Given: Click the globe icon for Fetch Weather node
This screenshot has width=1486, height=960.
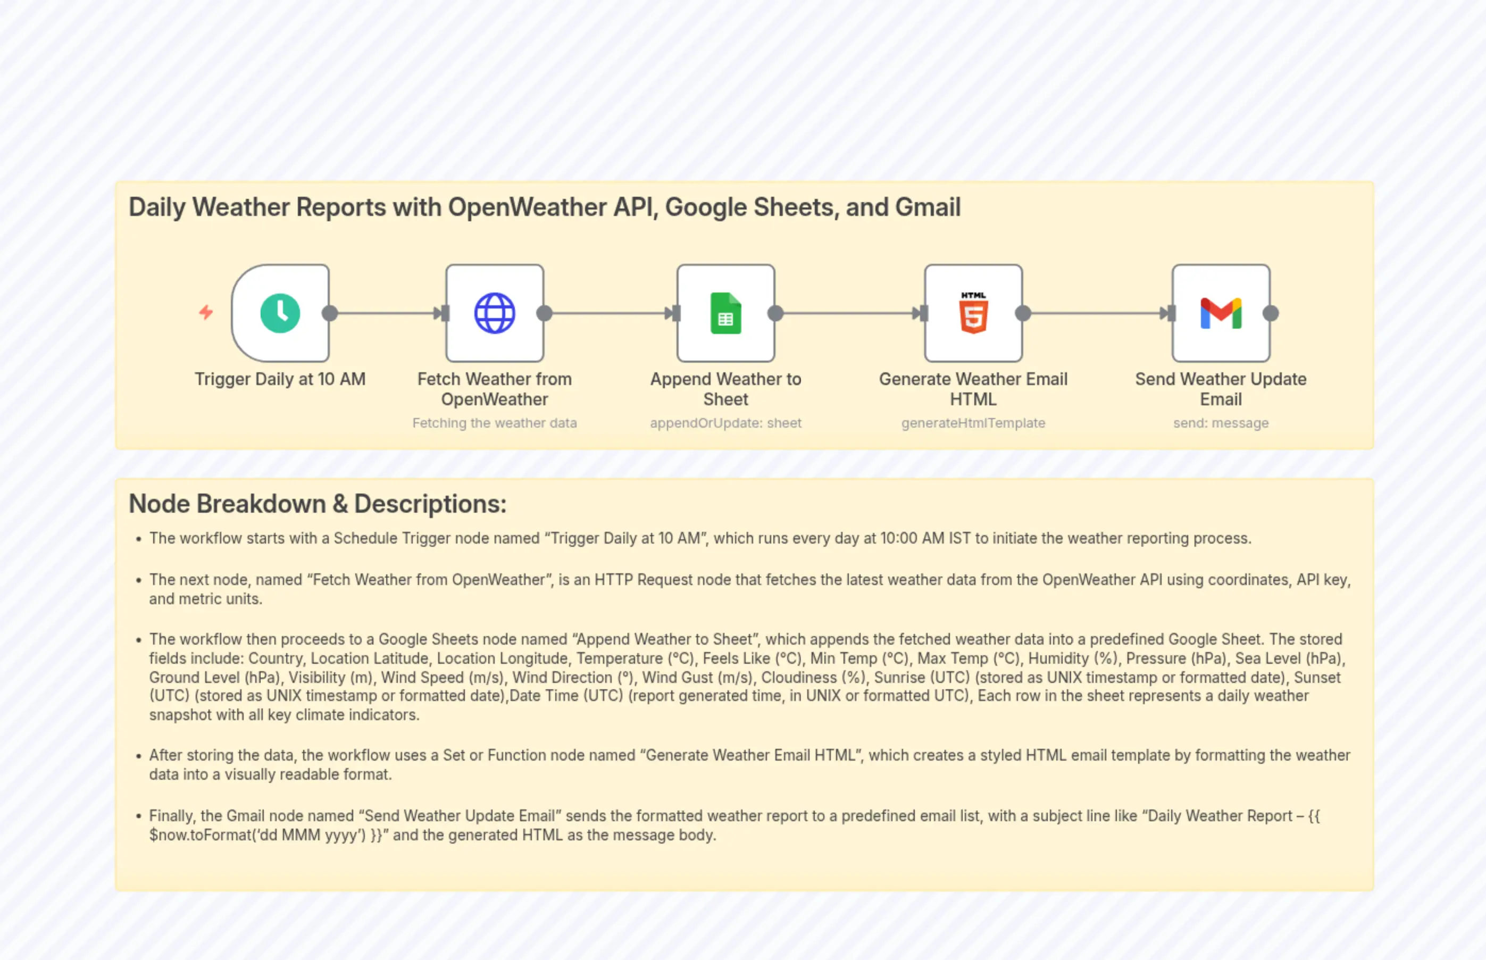Looking at the screenshot, I should 494,313.
